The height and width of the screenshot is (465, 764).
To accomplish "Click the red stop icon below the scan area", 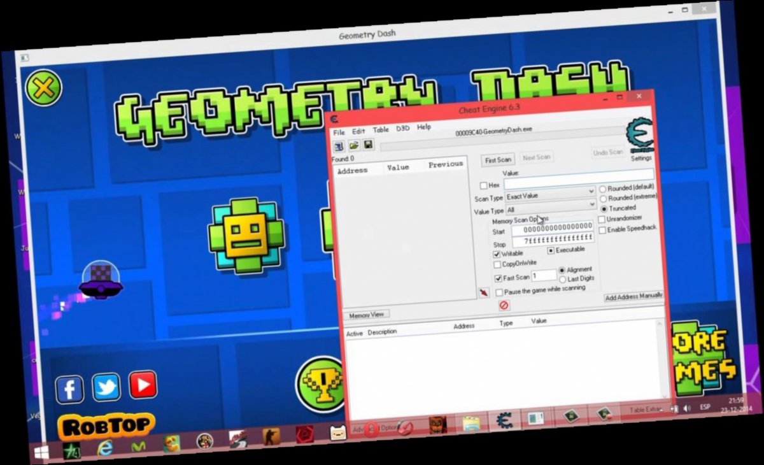I will pos(505,304).
